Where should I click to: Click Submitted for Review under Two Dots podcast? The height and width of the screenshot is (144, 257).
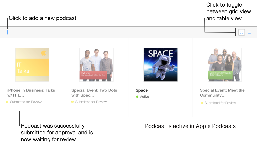point(91,102)
